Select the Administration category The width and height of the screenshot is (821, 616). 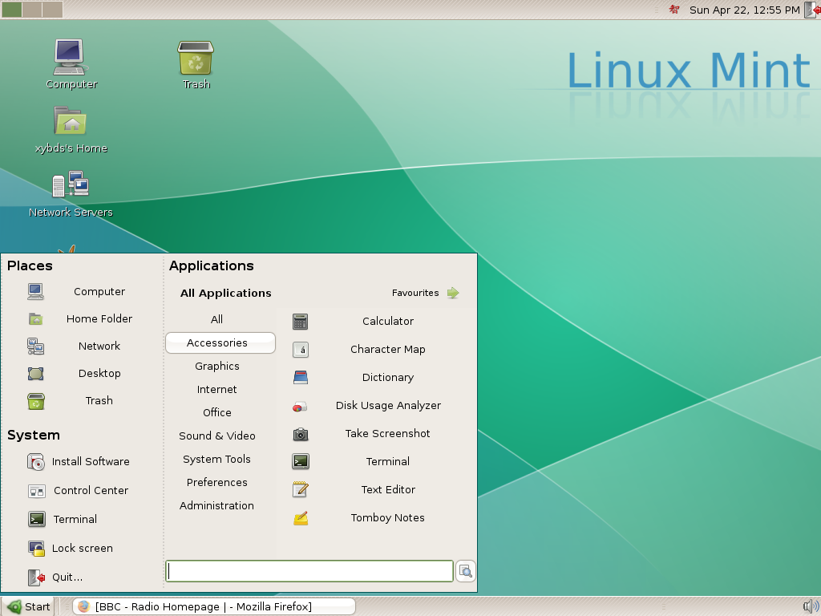pos(216,505)
